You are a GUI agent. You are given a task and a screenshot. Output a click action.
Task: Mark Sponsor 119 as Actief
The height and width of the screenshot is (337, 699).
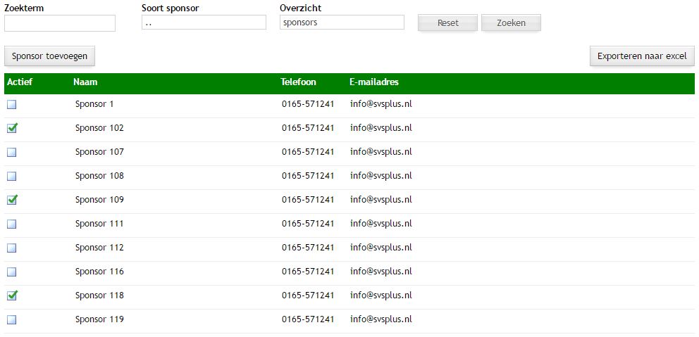tap(12, 320)
